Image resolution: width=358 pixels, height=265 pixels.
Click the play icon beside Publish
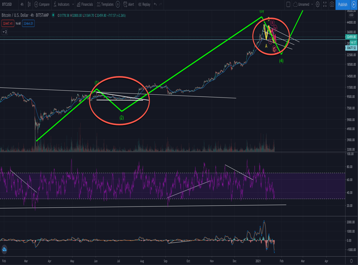tap(354, 4)
